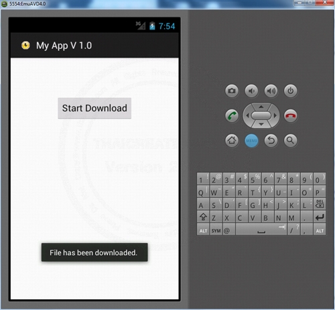Click the Q key on keyboard
The width and height of the screenshot is (335, 310).
203,191
